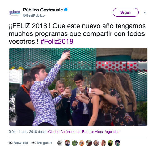
Task: Open the #Feliz2018 hashtag
Action: tap(57, 42)
